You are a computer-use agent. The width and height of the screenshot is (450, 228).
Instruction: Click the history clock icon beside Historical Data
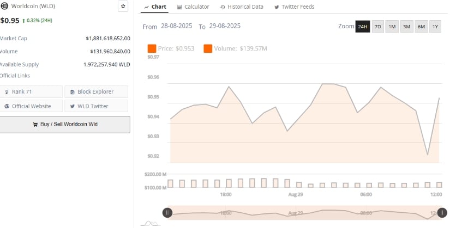[223, 7]
